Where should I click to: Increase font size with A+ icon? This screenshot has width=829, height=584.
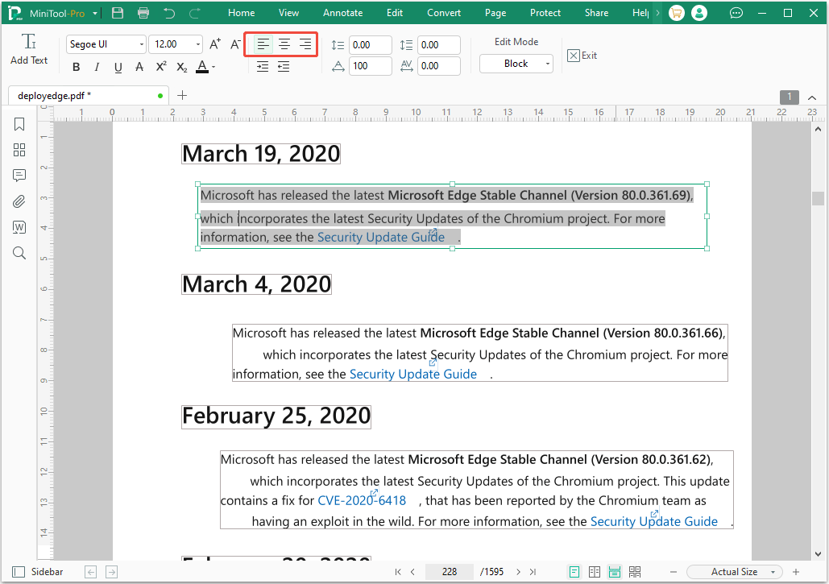(x=215, y=44)
